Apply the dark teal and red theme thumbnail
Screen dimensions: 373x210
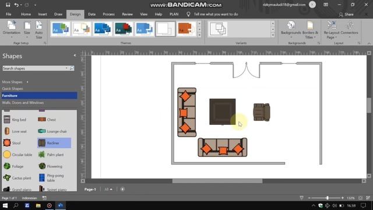click(123, 29)
